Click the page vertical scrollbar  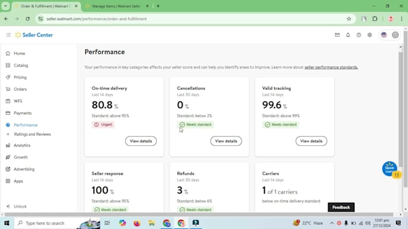(x=400, y=109)
